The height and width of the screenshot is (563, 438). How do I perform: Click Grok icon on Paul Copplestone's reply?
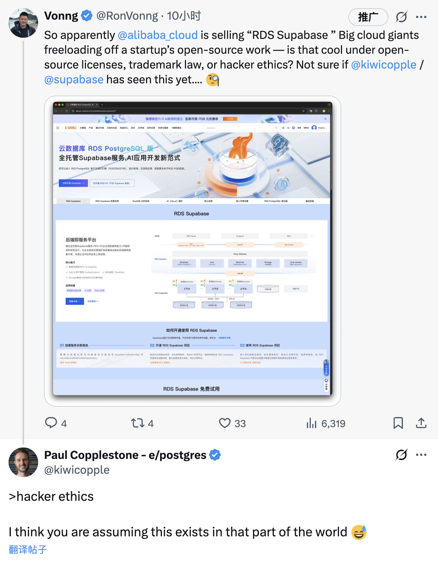pyautogui.click(x=401, y=454)
